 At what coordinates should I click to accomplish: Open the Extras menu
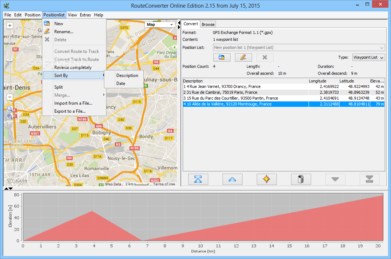coord(85,15)
